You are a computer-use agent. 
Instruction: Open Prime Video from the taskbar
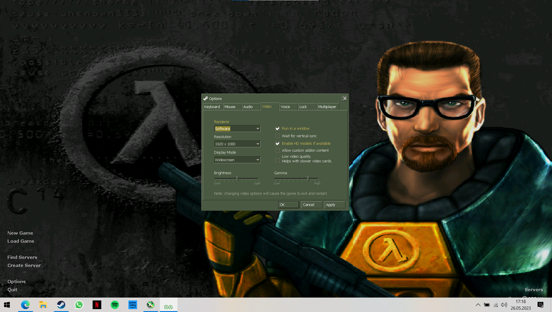click(133, 305)
